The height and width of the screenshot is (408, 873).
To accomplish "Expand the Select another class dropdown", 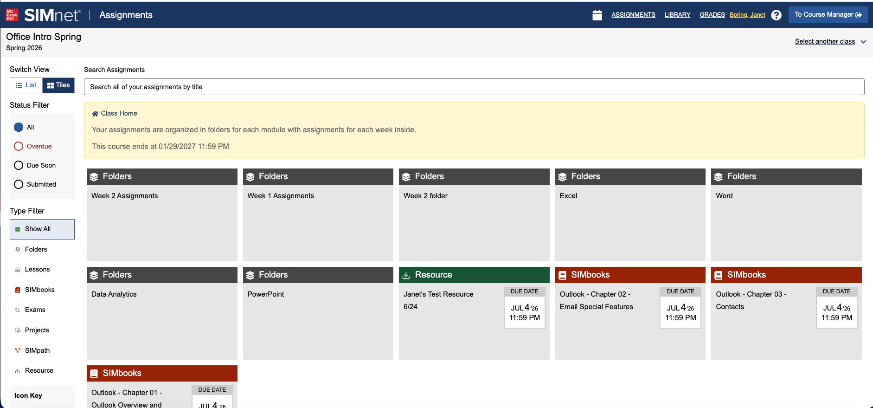I will point(830,41).
